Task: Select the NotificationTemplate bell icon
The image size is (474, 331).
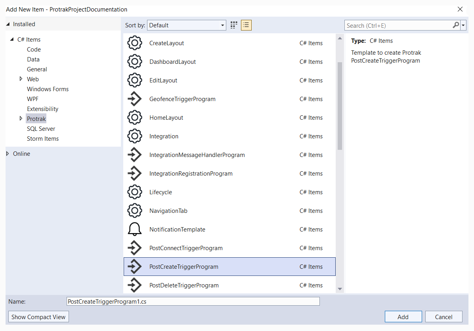Action: click(135, 230)
